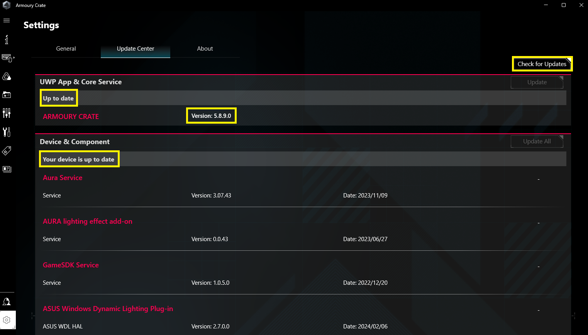Go to the About tab
Screen dimensions: 588x335
pyautogui.click(x=205, y=49)
